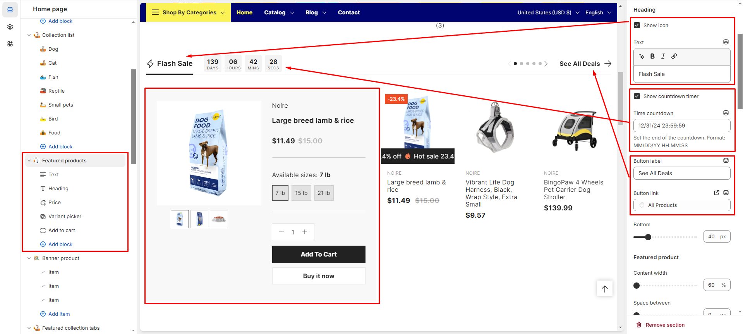Open the Catalog menu
Screen dimensions: 743x334
[x=279, y=12]
